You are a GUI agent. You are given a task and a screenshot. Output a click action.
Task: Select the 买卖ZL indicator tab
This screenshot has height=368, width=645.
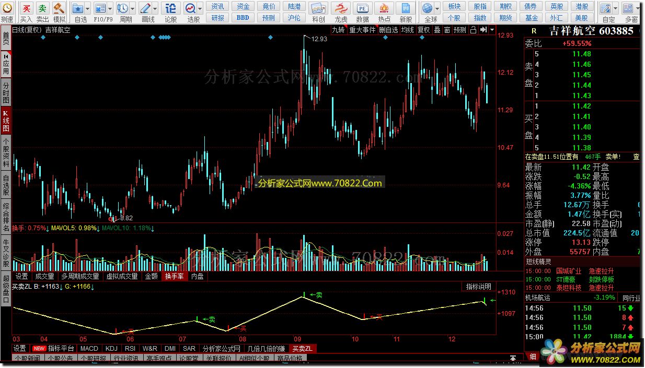tap(303, 349)
